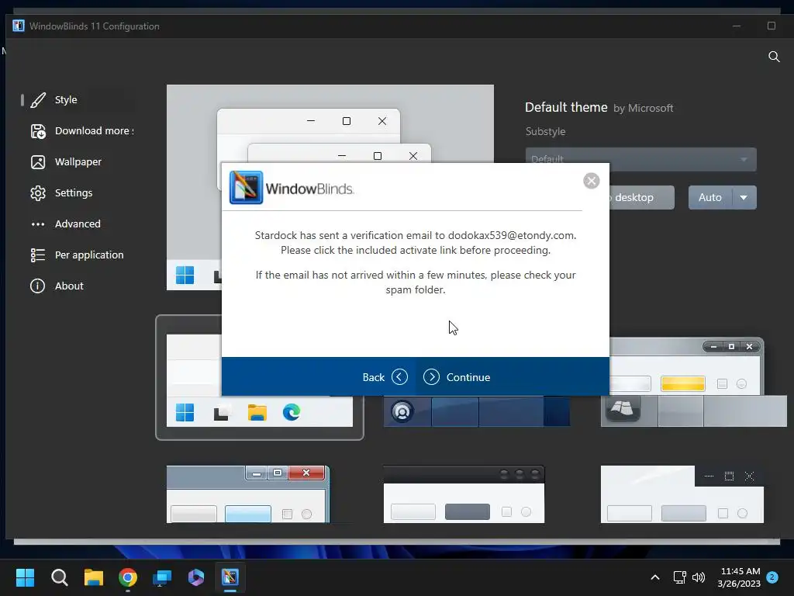The height and width of the screenshot is (596, 794).
Task: Open the two-monitor app icon in taskbar
Action: (162, 577)
